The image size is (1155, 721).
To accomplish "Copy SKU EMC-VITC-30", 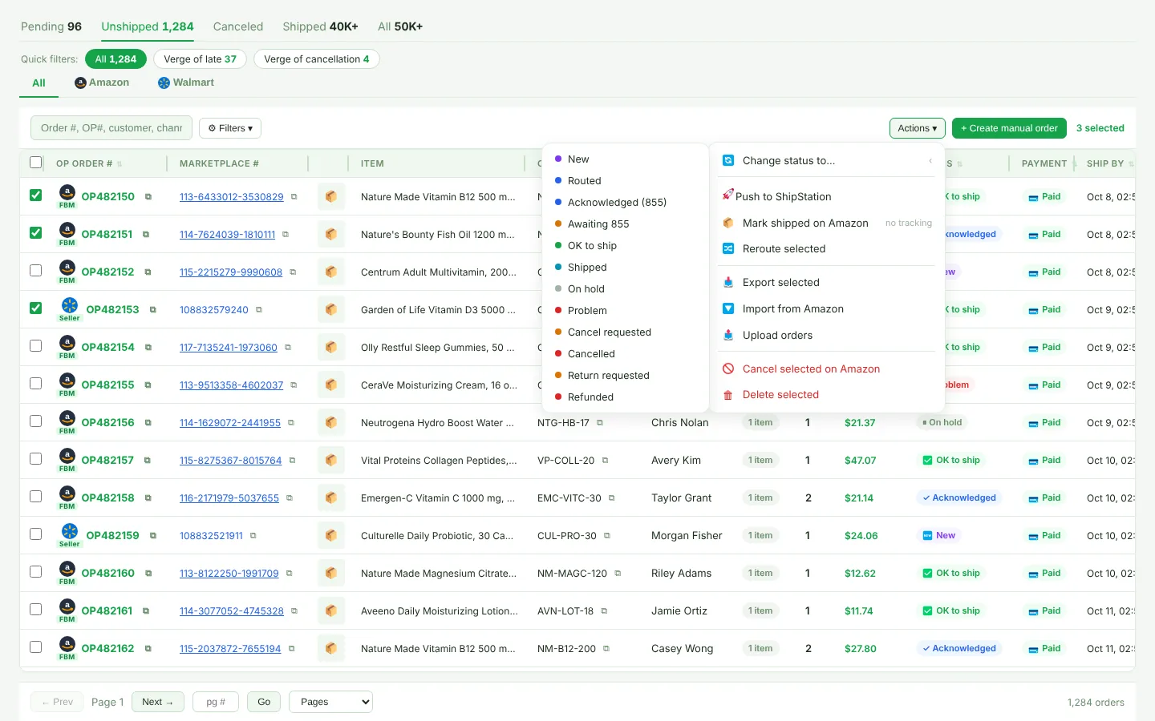I will (611, 498).
